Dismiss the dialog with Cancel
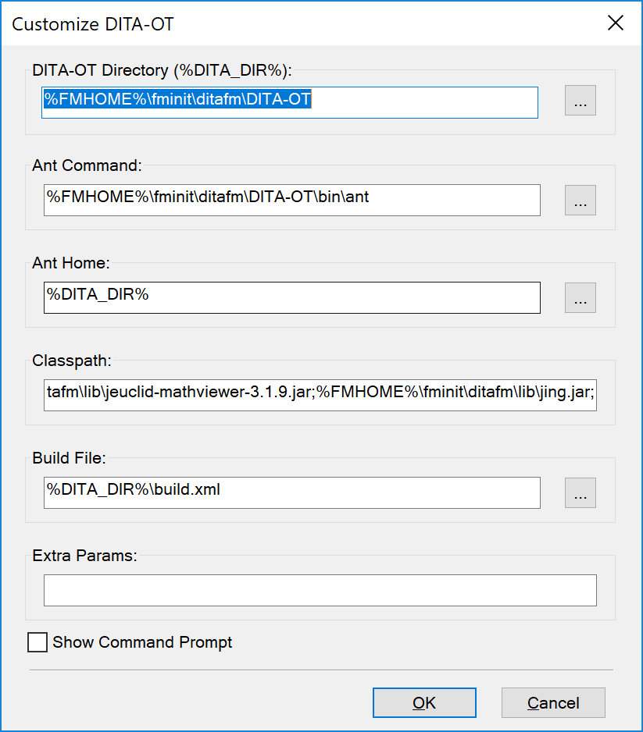This screenshot has width=643, height=732. (552, 702)
